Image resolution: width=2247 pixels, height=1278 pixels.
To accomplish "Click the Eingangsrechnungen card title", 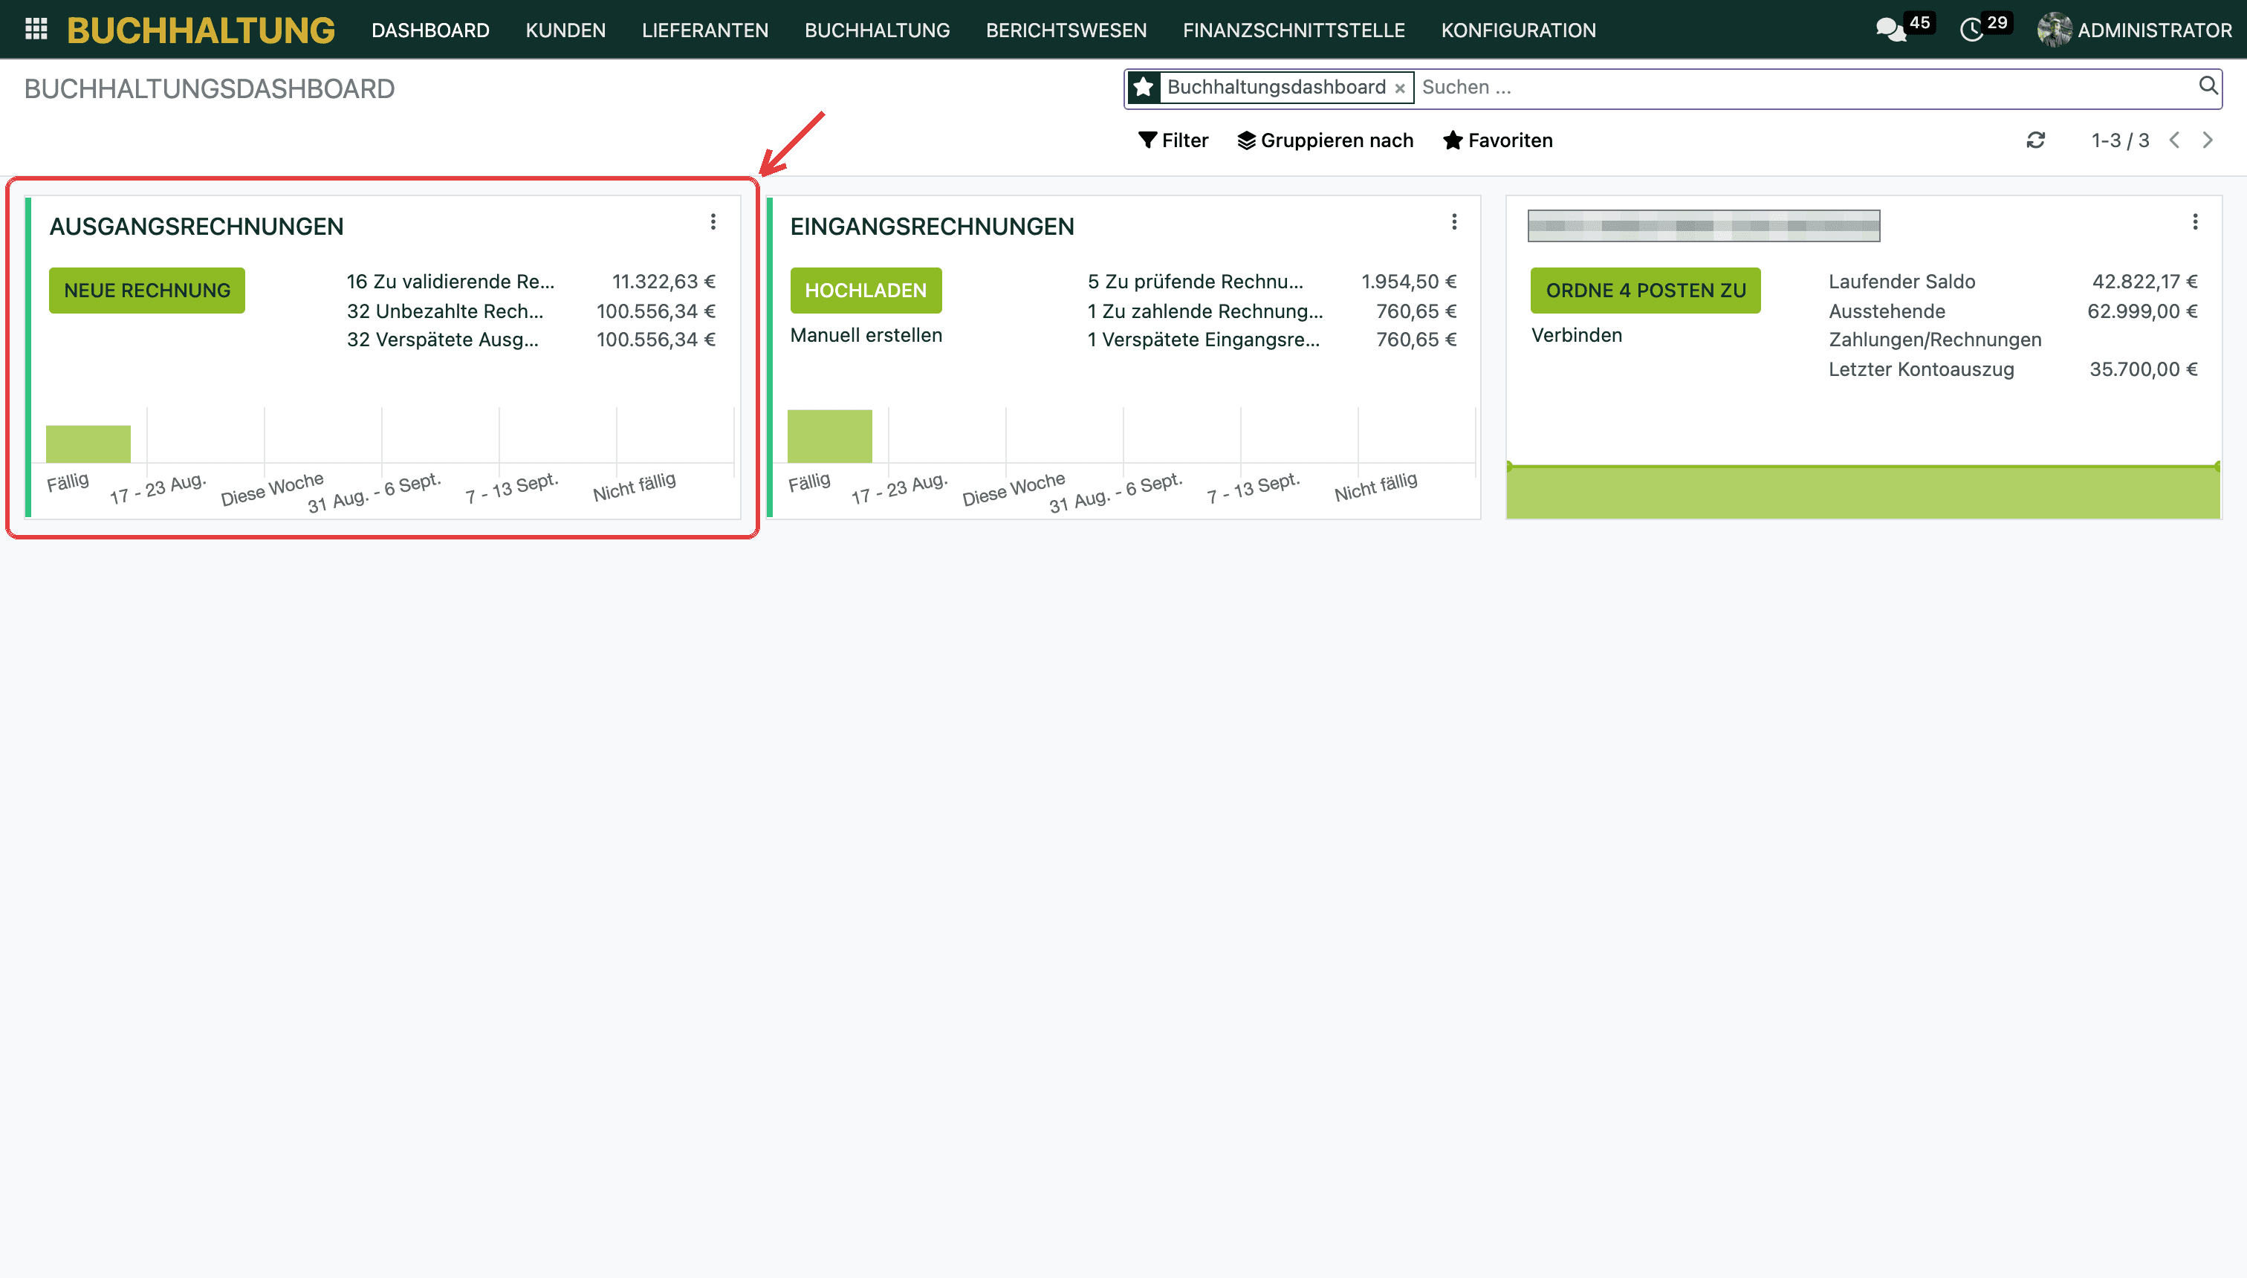I will click(x=931, y=227).
